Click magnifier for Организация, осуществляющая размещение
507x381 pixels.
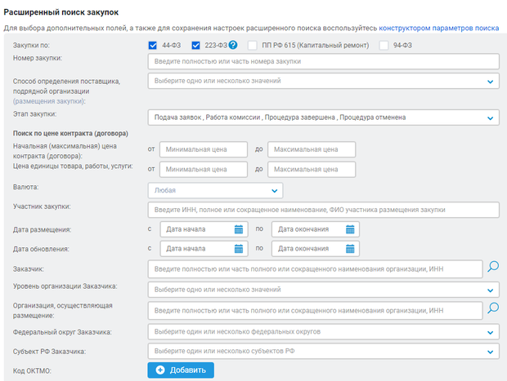click(x=492, y=309)
